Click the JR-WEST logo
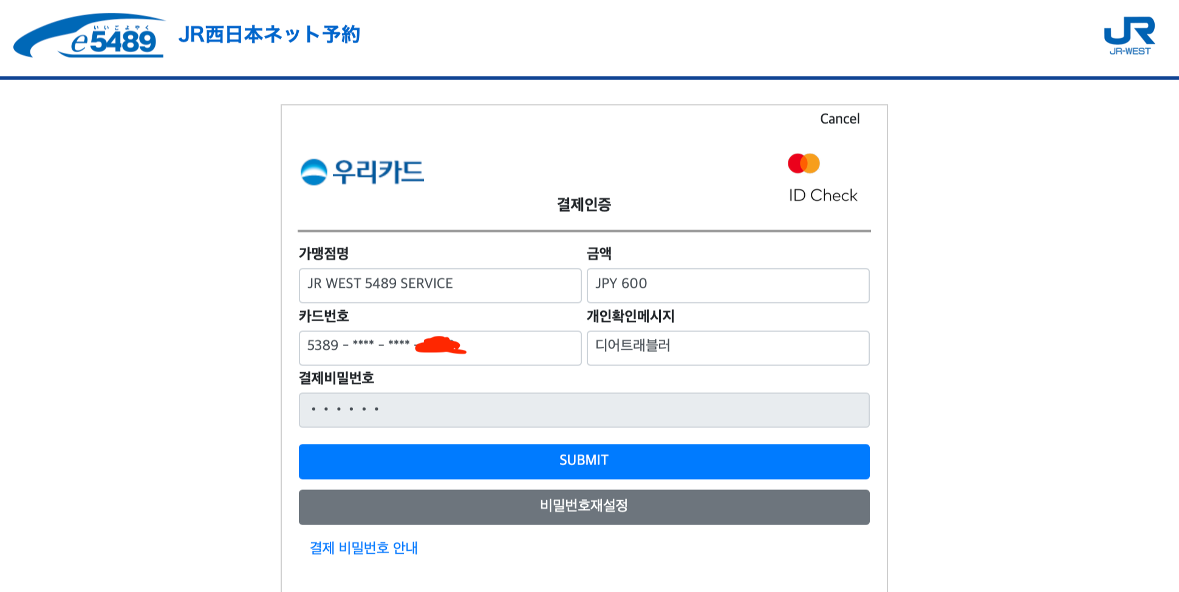The width and height of the screenshot is (1179, 592). 1129,36
